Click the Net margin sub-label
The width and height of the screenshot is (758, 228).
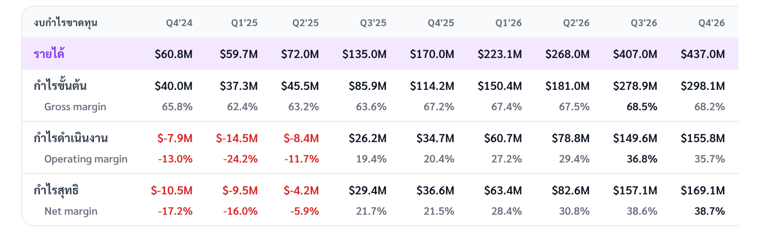pos(71,211)
